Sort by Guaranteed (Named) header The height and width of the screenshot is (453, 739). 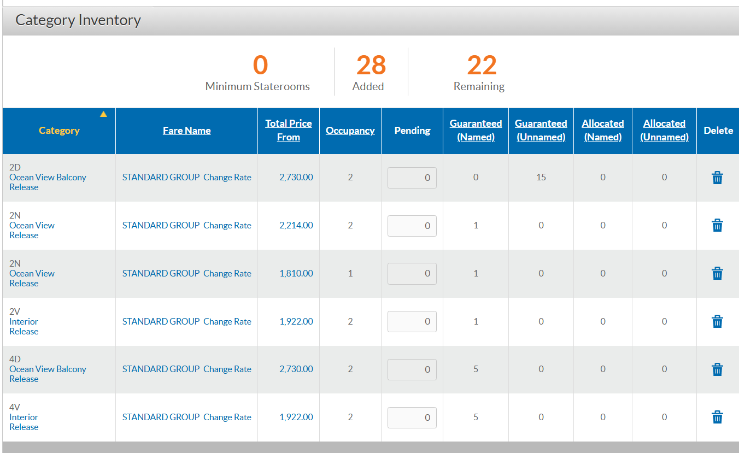point(476,130)
